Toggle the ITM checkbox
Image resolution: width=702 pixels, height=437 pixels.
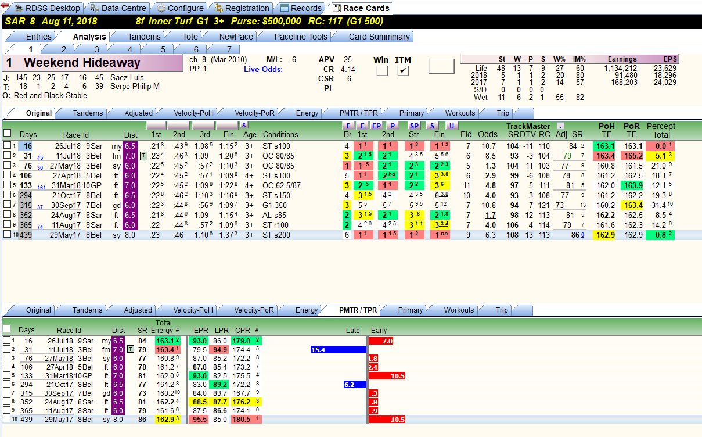pyautogui.click(x=403, y=71)
